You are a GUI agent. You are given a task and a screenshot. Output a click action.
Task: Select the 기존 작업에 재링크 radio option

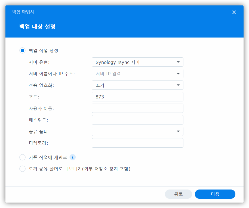coord(23,157)
